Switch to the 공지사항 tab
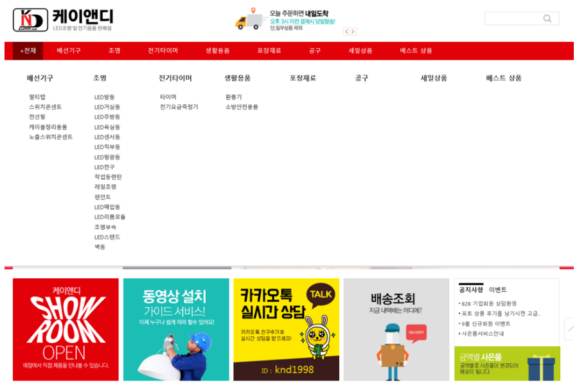The image size is (577, 383). [471, 290]
